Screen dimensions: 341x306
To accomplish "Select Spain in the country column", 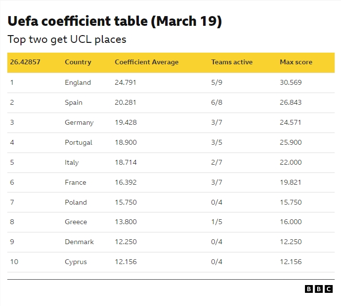I will pos(74,103).
